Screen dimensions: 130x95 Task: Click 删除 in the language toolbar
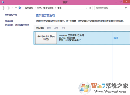pos(49,28)
